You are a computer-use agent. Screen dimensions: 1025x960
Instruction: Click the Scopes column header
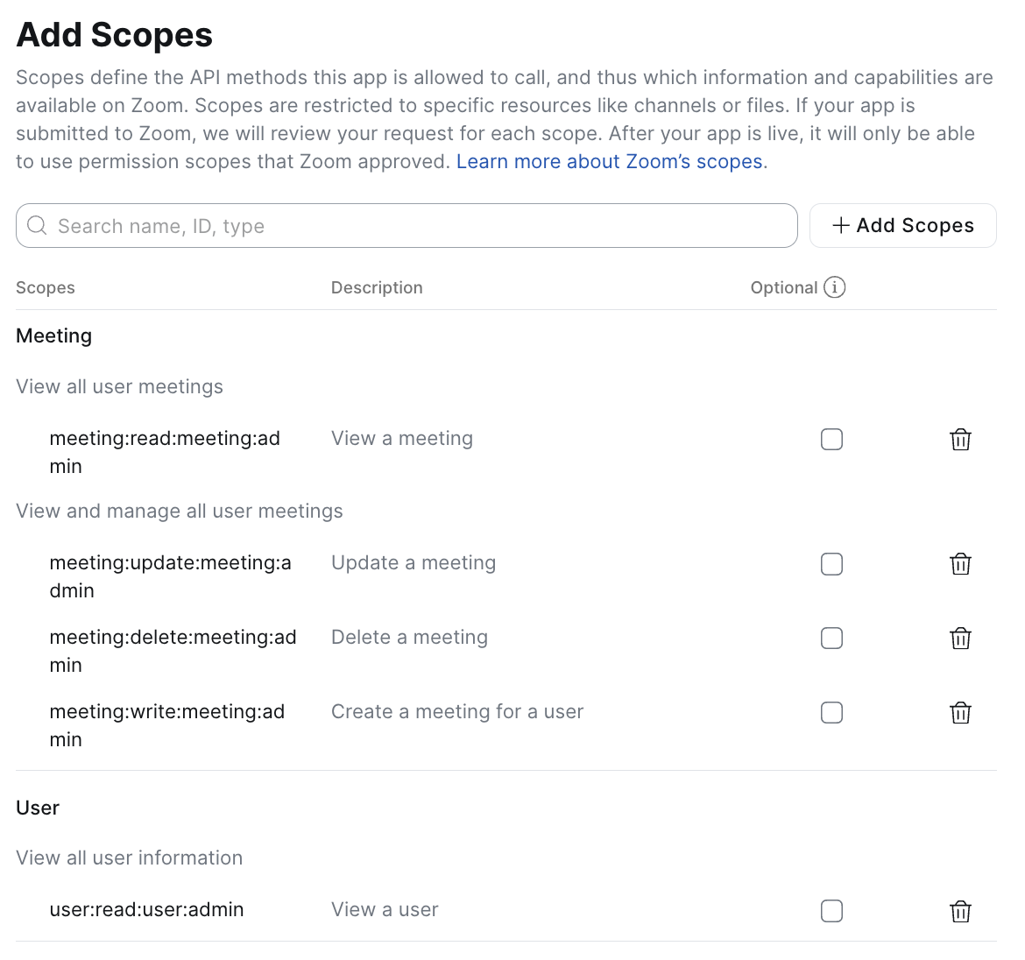click(x=46, y=288)
